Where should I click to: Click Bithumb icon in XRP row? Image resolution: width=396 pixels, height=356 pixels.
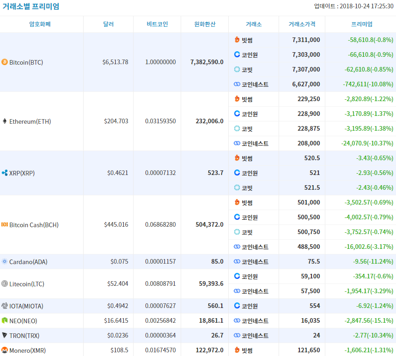[x=237, y=158]
